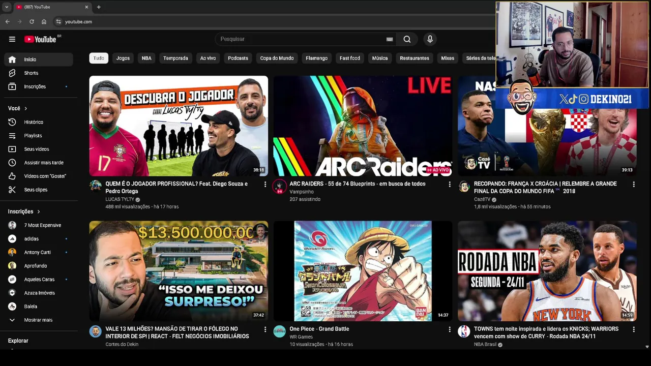Open more options for LUCAS TYLTY video
This screenshot has height=366, width=651.
[x=265, y=185]
